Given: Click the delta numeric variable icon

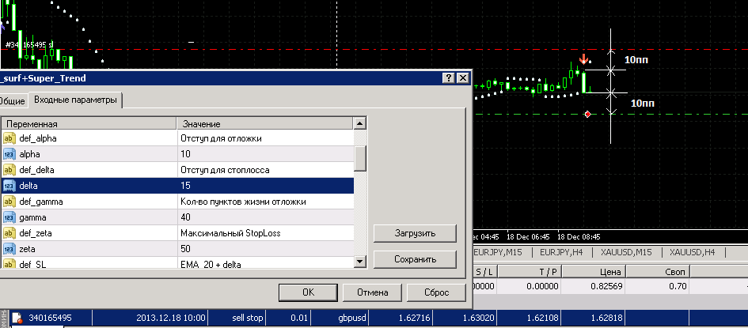Looking at the screenshot, I should [9, 186].
